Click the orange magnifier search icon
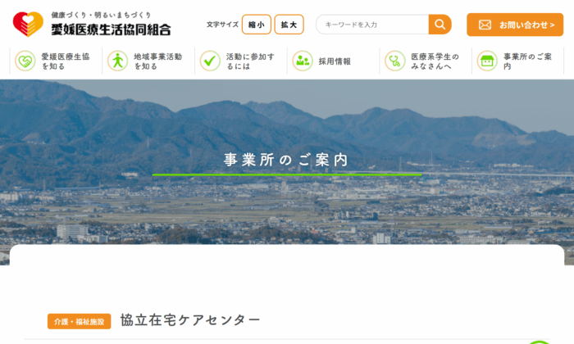The height and width of the screenshot is (344, 574). coord(440,25)
